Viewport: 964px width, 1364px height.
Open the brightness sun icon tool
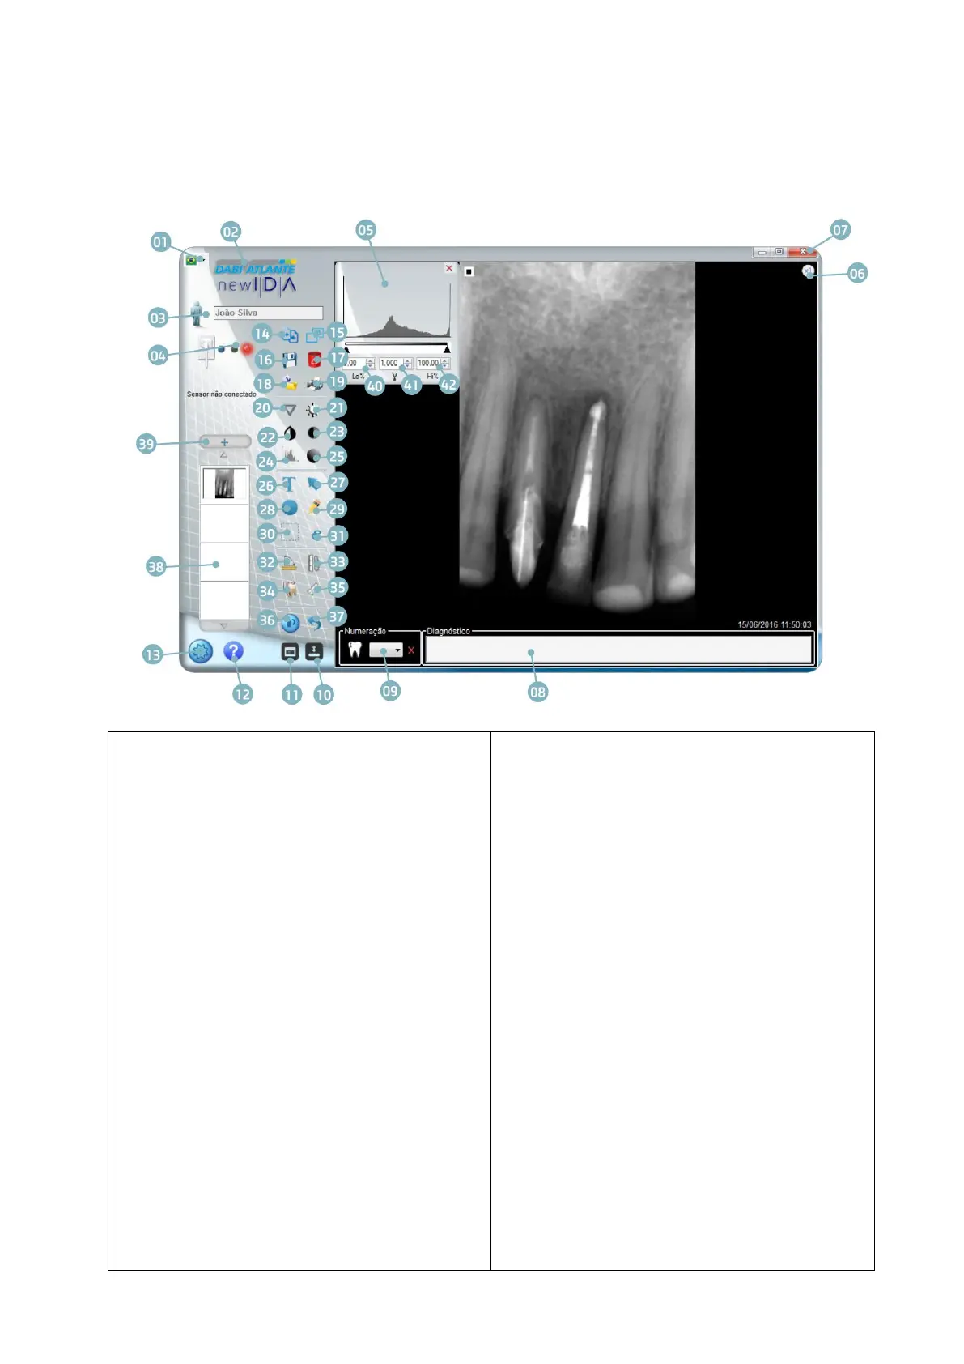[312, 411]
